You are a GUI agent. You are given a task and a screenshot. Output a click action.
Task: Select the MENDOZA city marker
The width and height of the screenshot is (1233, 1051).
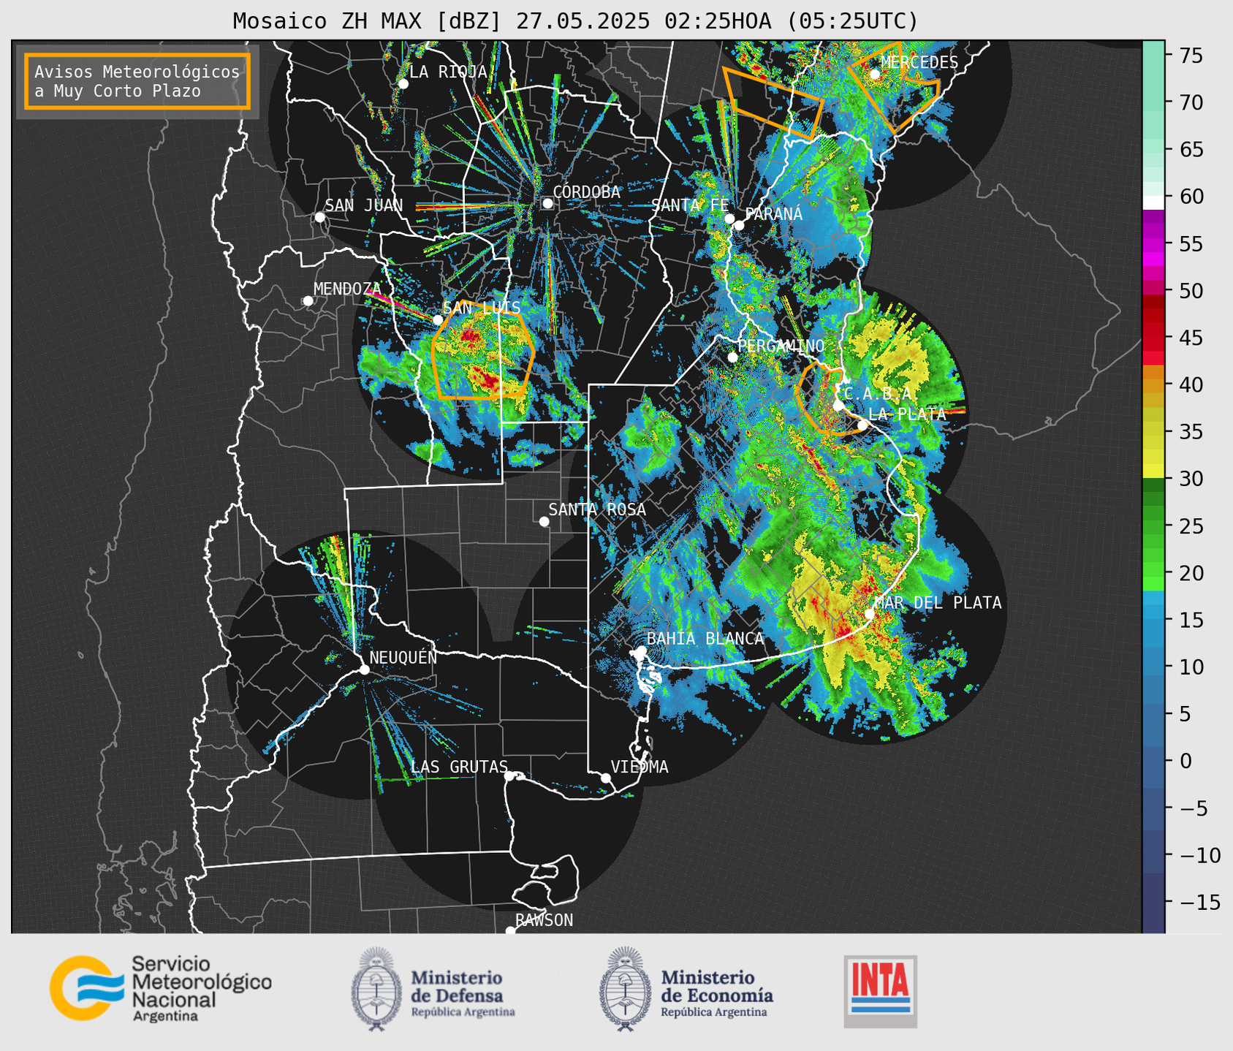coord(308,301)
